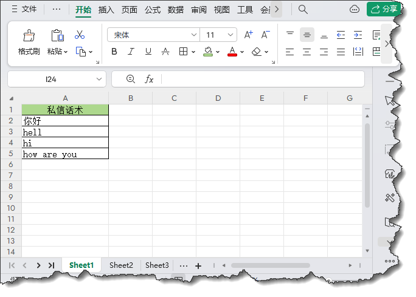This screenshot has height=297, width=416.
Task: Open the font name dropdown 宋体
Action: (x=194, y=35)
